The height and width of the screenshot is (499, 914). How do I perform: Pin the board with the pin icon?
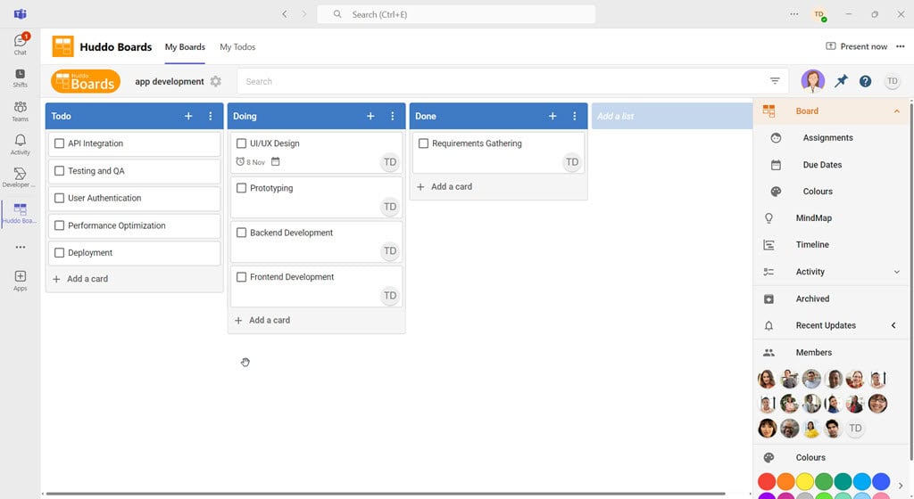pyautogui.click(x=841, y=81)
